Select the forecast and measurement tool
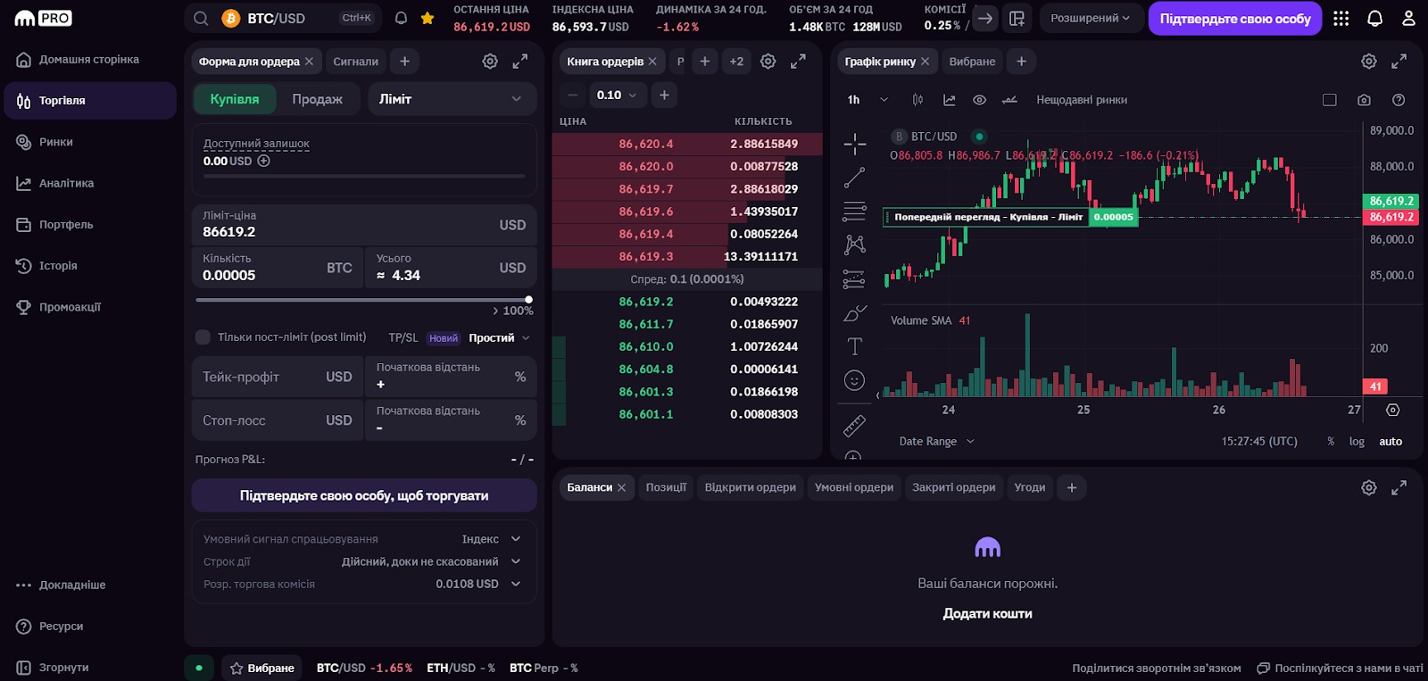Screen dimensions: 1428x681 point(854,279)
